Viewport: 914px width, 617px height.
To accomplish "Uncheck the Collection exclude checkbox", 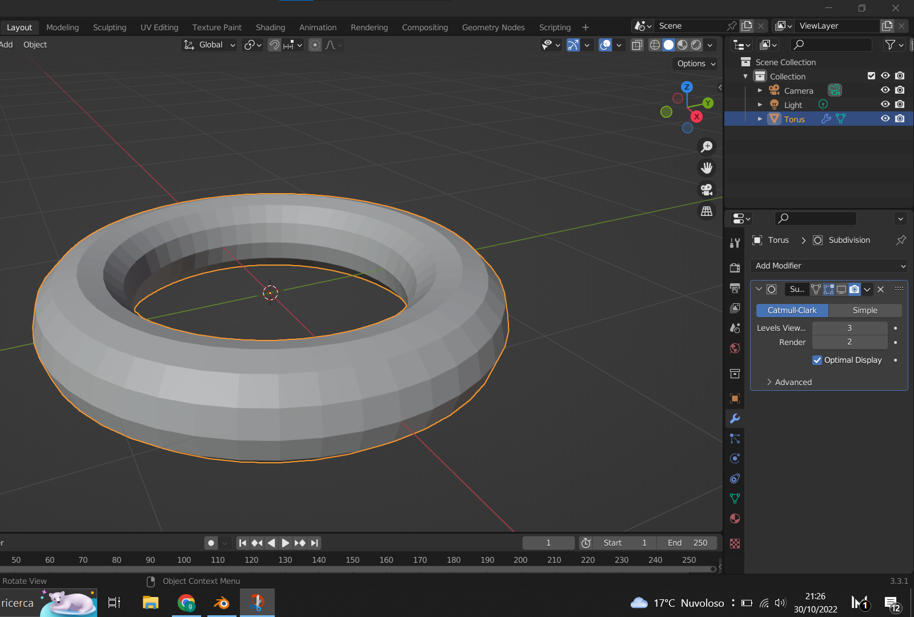I will coord(871,76).
